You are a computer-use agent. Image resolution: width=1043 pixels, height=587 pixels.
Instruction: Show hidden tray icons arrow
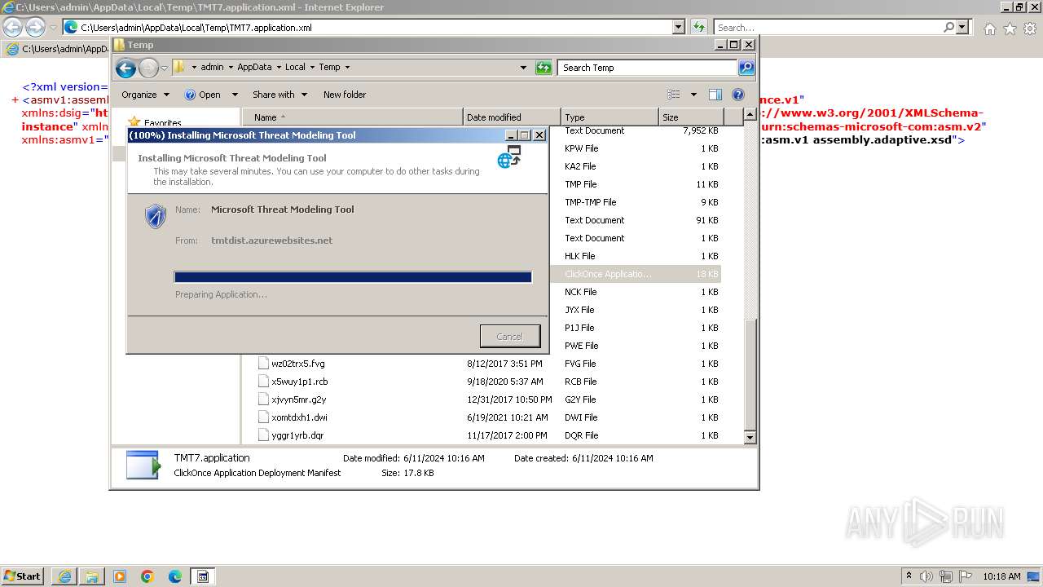pos(909,576)
